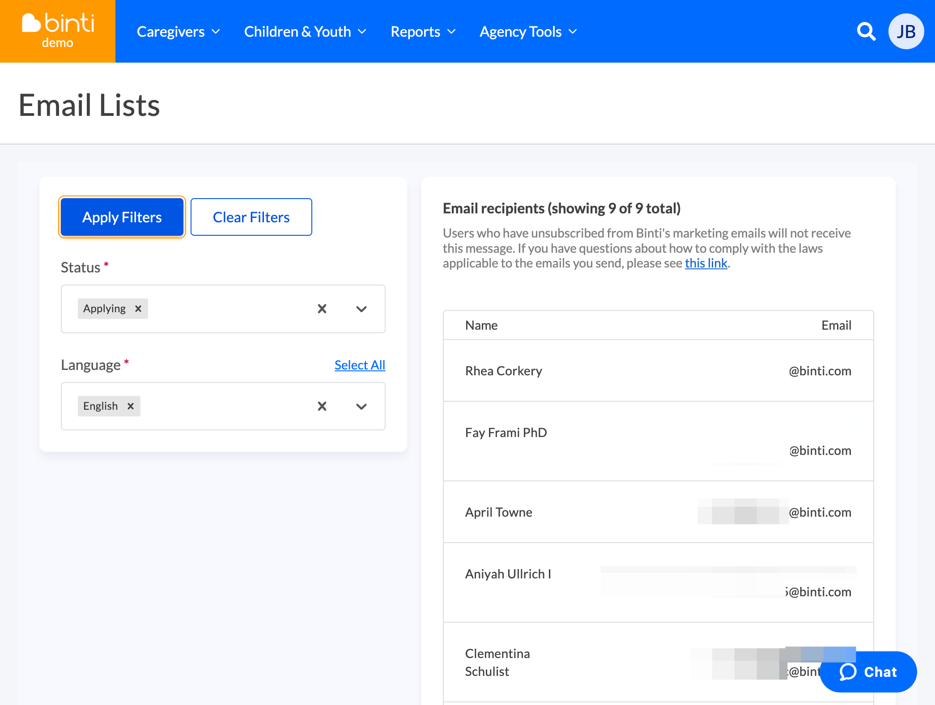
Task: Open the Children & Youth menu
Action: (306, 32)
